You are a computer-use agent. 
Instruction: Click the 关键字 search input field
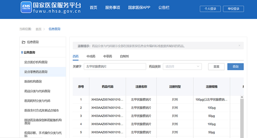point(115,67)
